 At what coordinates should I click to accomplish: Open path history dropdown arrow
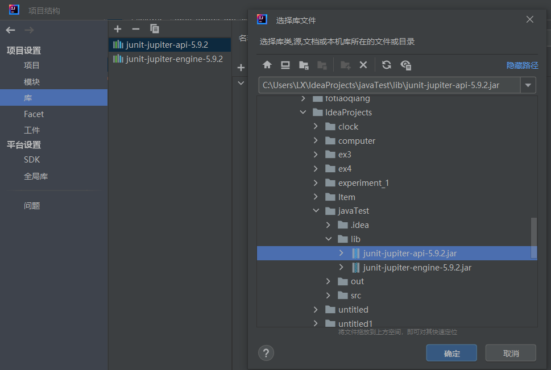click(x=528, y=85)
